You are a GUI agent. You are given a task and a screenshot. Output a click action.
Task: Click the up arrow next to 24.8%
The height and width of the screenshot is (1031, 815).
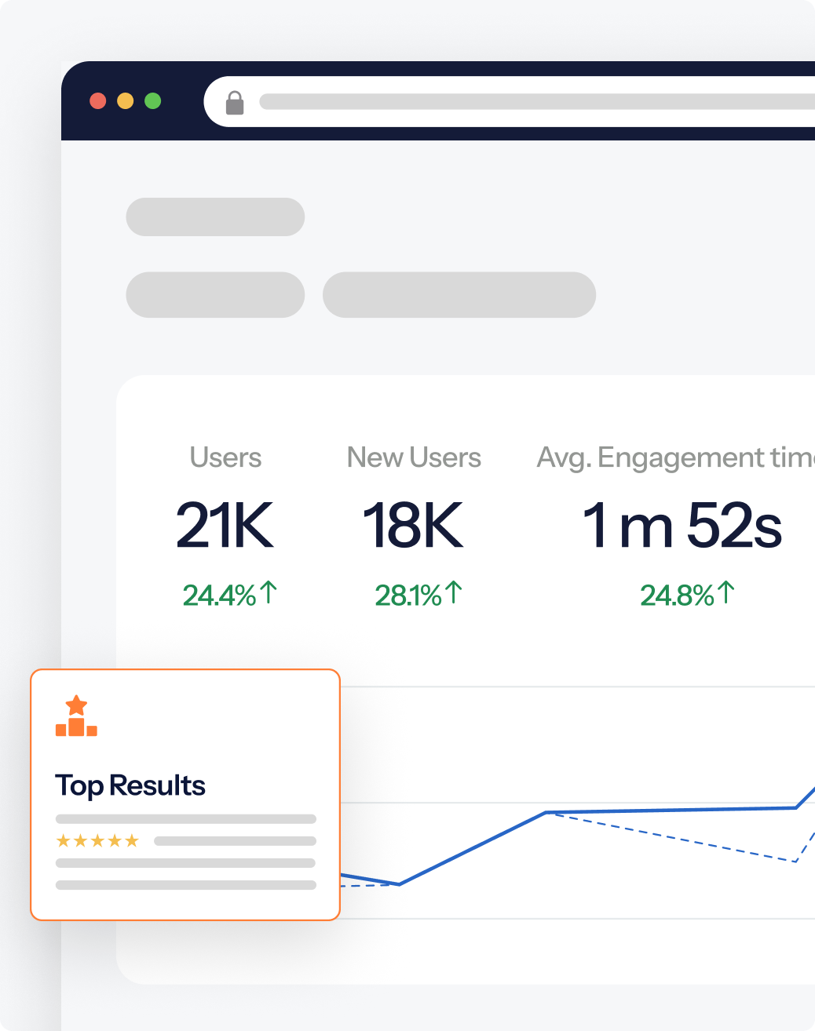tap(726, 592)
